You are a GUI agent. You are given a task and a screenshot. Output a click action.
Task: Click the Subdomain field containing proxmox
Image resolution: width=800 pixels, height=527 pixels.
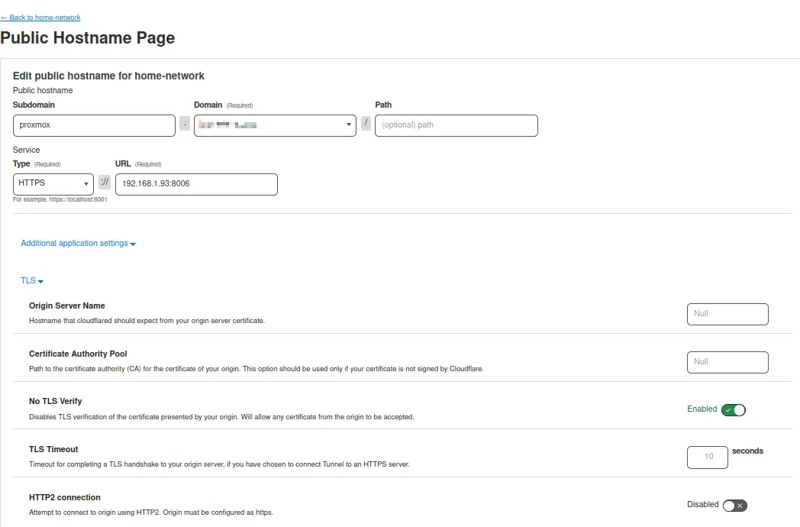pos(94,125)
